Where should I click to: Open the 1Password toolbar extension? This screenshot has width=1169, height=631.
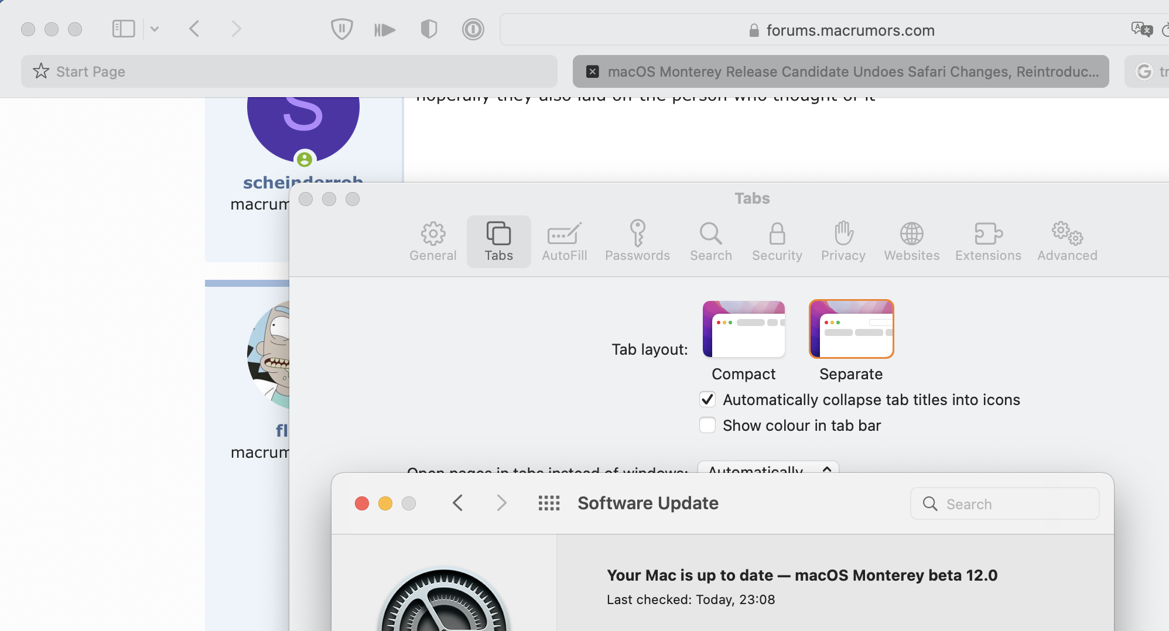click(473, 29)
